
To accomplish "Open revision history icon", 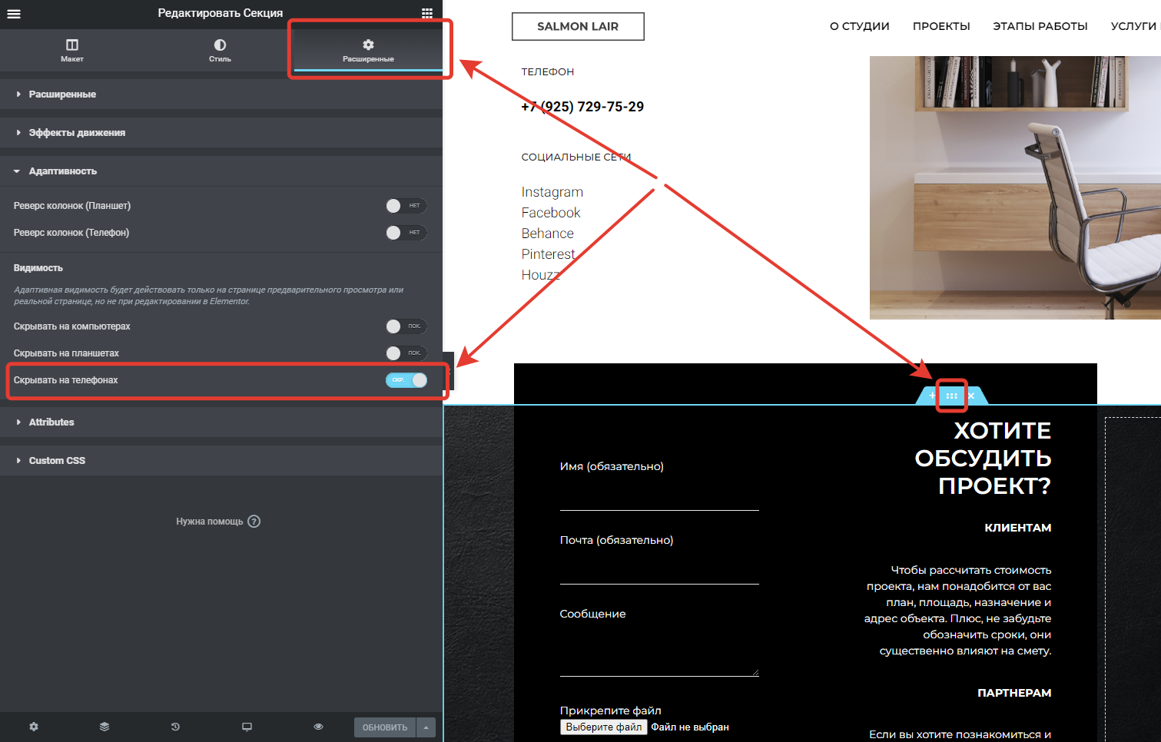I will pos(175,727).
